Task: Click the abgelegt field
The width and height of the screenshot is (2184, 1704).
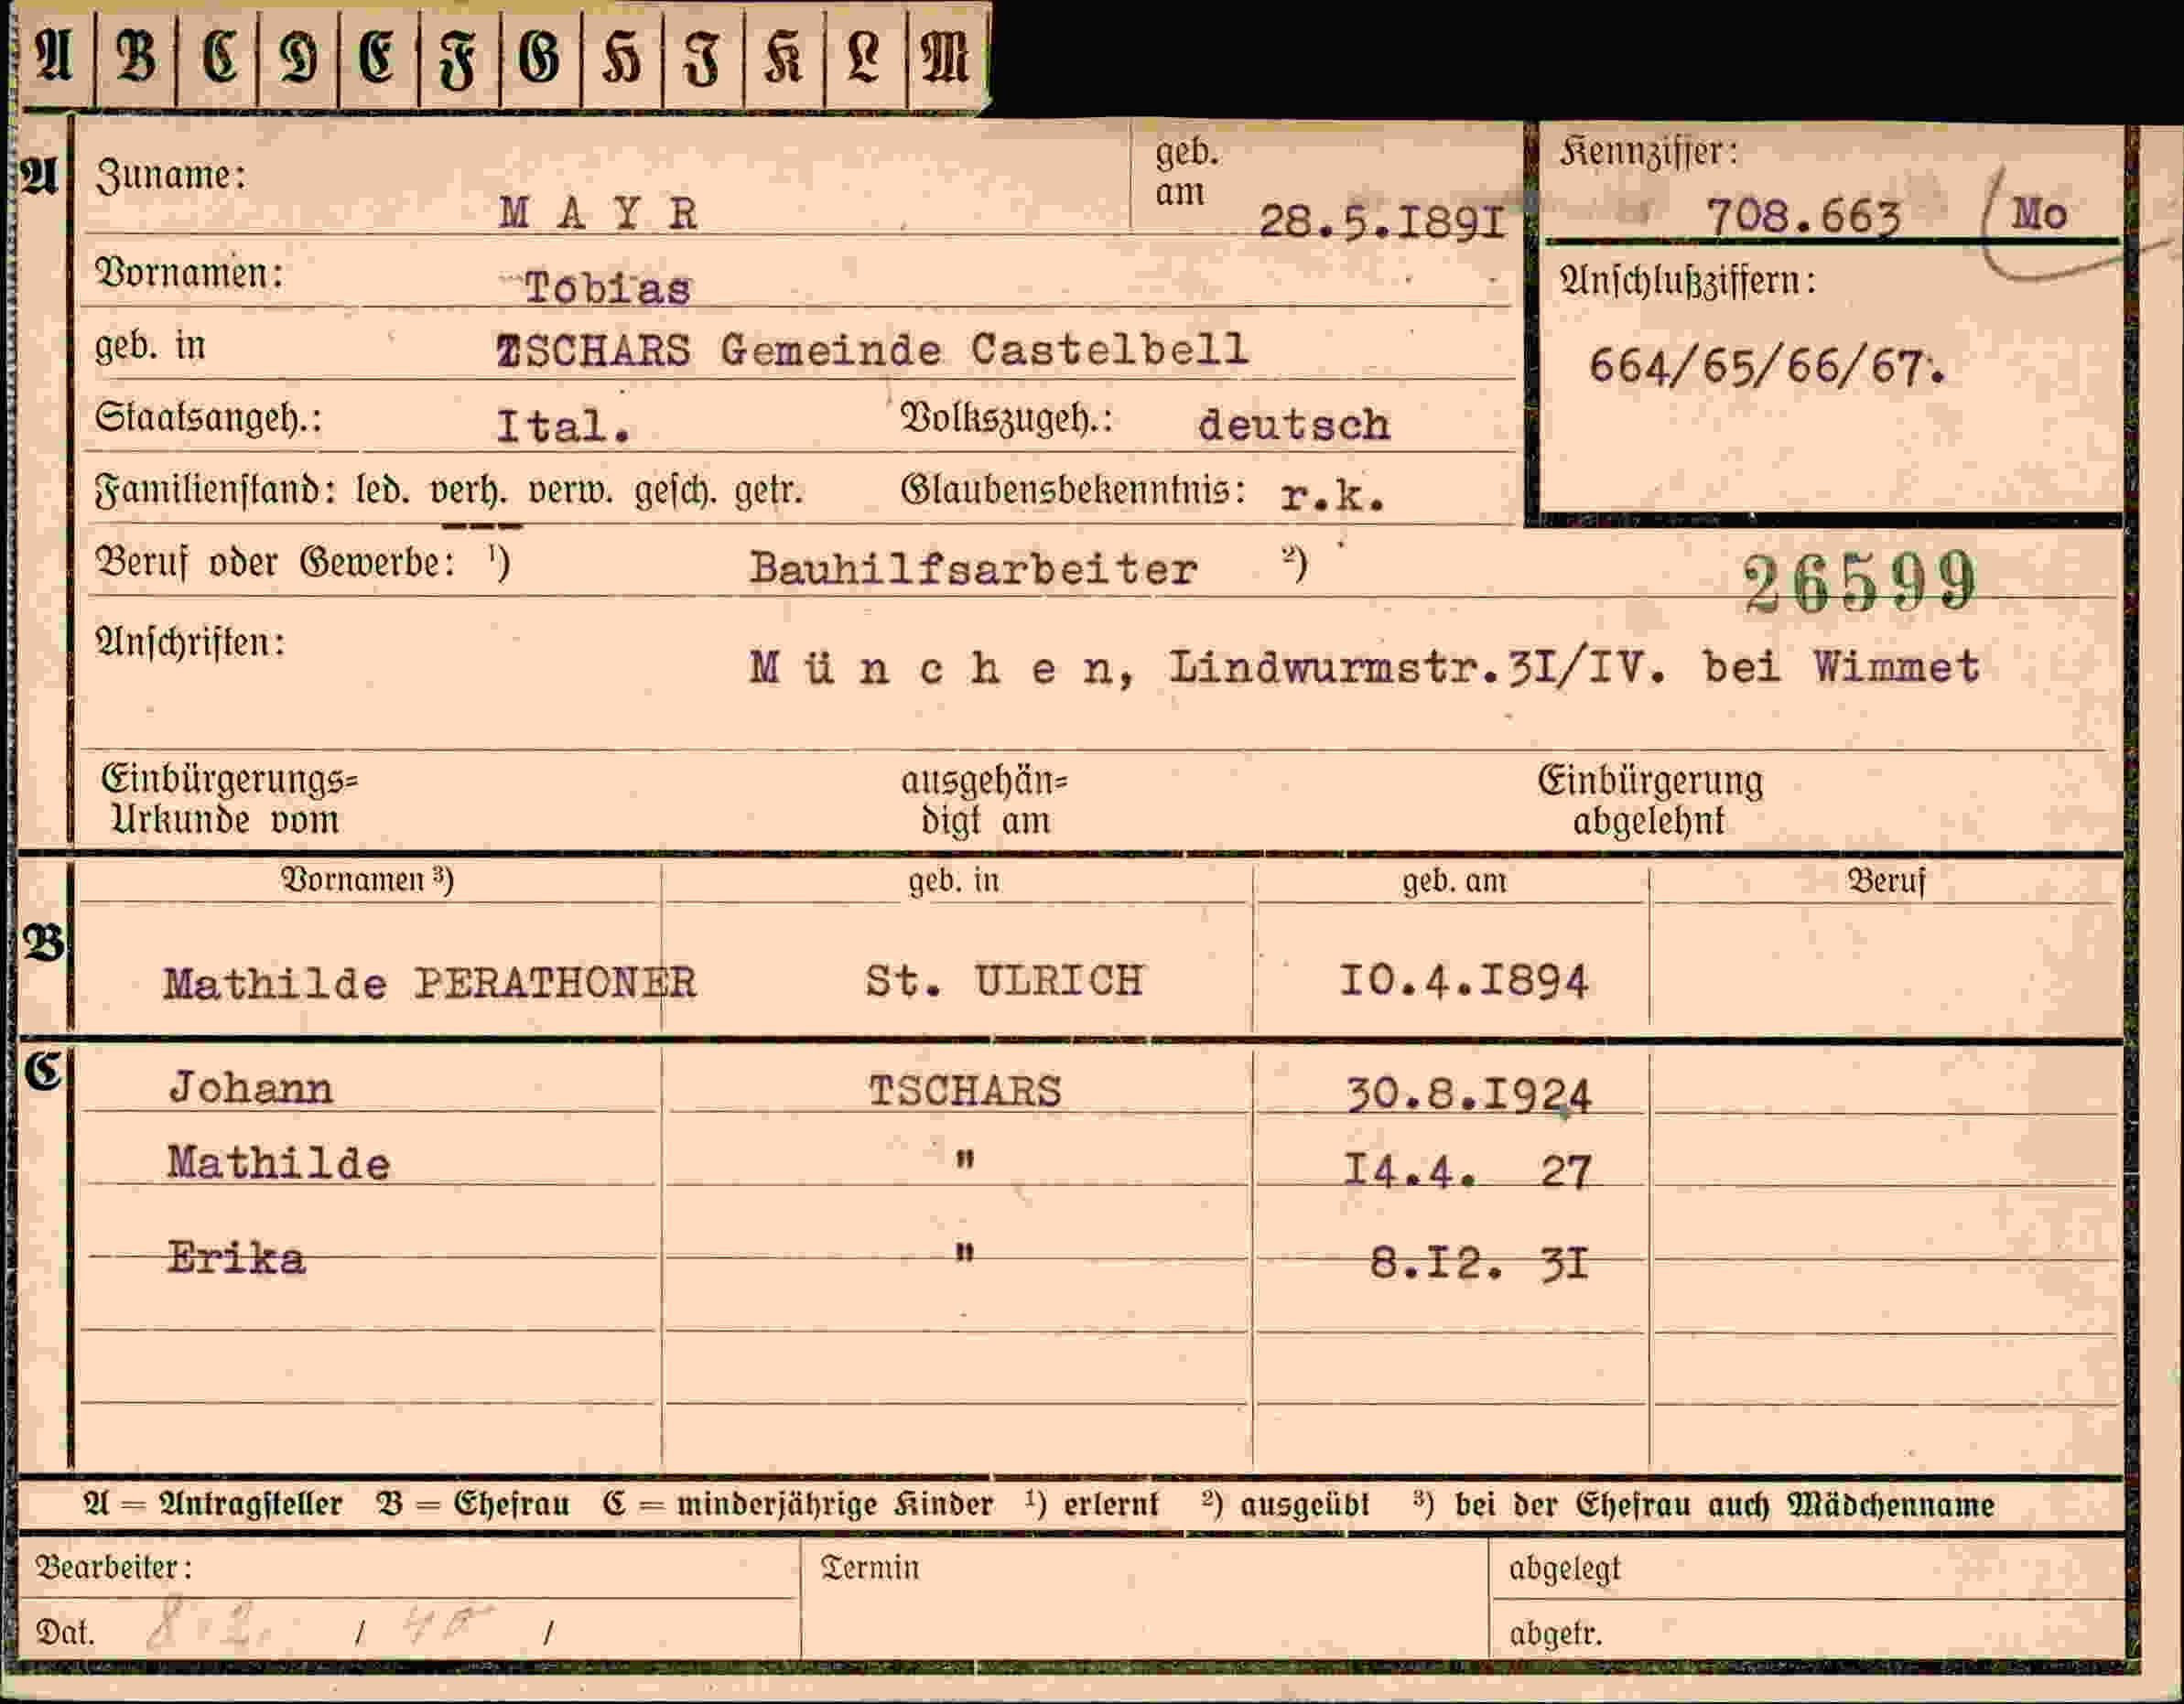Action: coord(1808,1569)
